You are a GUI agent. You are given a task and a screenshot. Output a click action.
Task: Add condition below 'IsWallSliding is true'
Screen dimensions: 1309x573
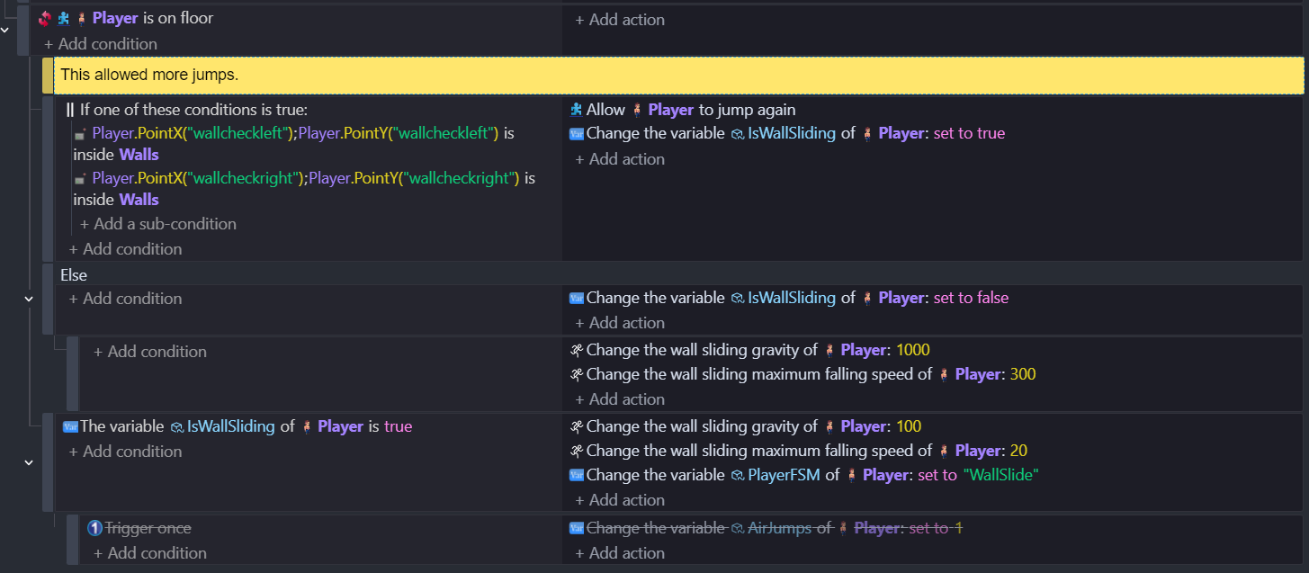click(x=125, y=452)
